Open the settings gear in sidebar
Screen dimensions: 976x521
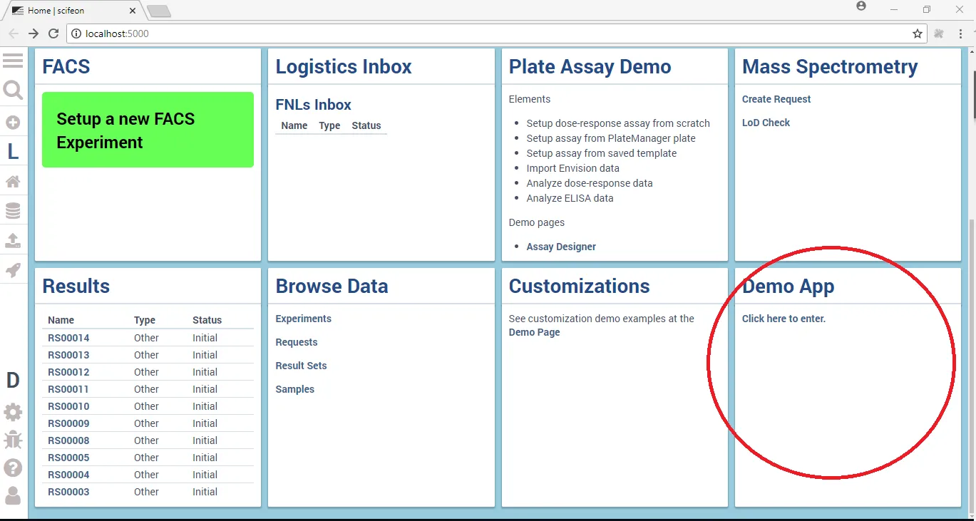tap(13, 412)
